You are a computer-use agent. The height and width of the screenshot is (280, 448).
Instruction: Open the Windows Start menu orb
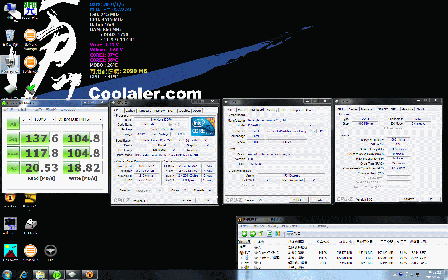pyautogui.click(x=7, y=275)
